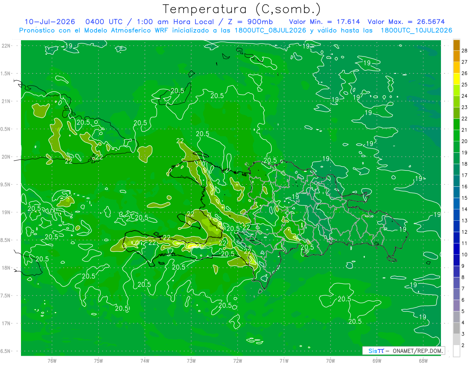Click the '25' label on the color legend
This screenshot has height=366, width=475.
pos(465,84)
